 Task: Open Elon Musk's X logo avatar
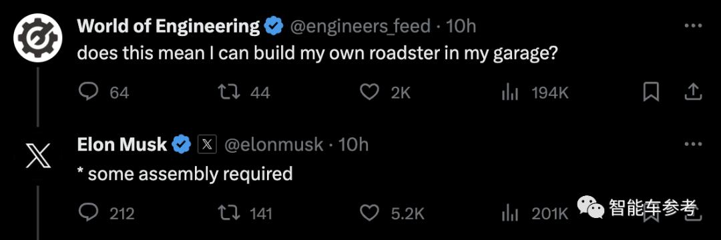(x=37, y=155)
